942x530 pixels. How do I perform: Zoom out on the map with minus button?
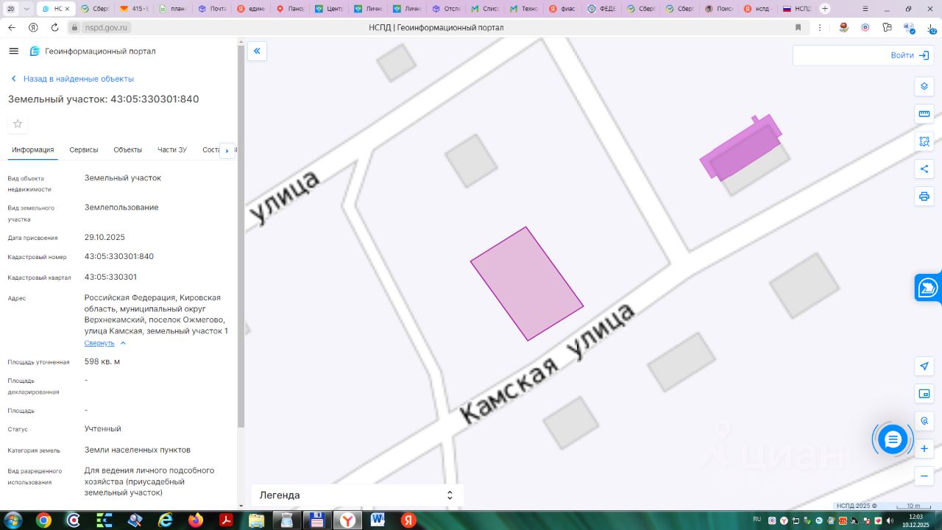point(924,476)
